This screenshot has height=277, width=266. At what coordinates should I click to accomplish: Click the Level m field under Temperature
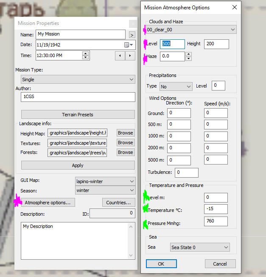click(216, 197)
